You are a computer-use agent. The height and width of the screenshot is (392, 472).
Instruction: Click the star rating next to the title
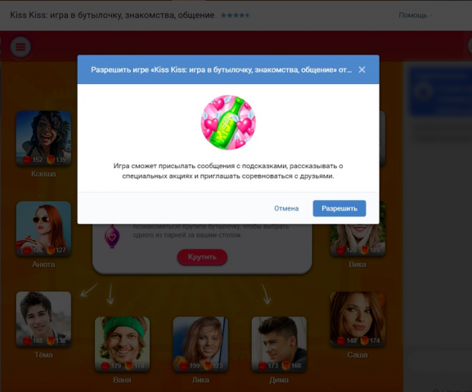235,15
